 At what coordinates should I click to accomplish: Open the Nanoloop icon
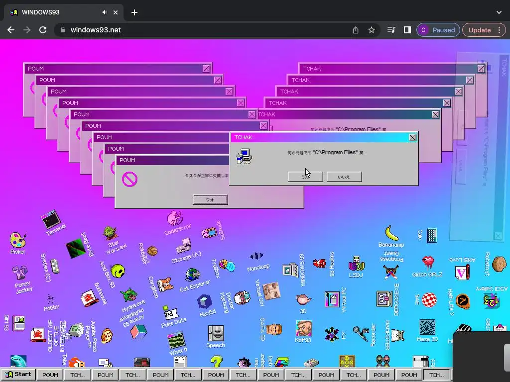pyautogui.click(x=256, y=256)
